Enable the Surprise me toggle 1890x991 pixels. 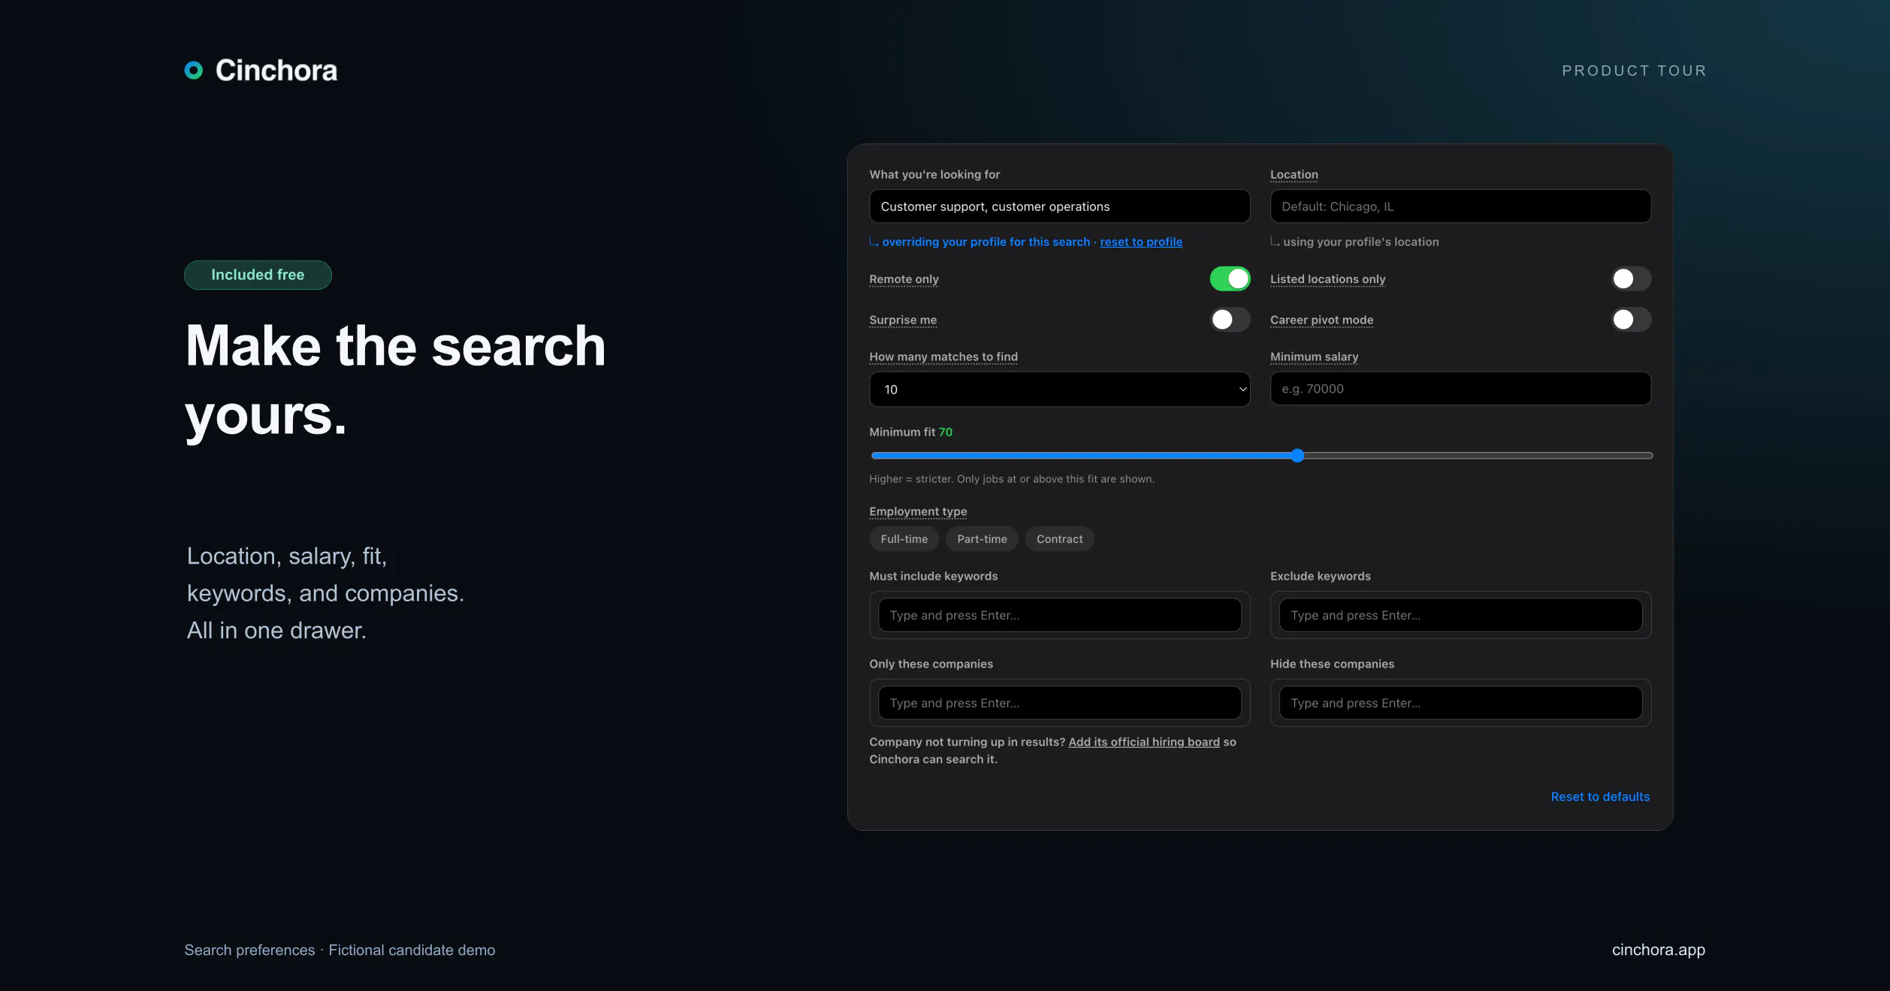pos(1230,320)
